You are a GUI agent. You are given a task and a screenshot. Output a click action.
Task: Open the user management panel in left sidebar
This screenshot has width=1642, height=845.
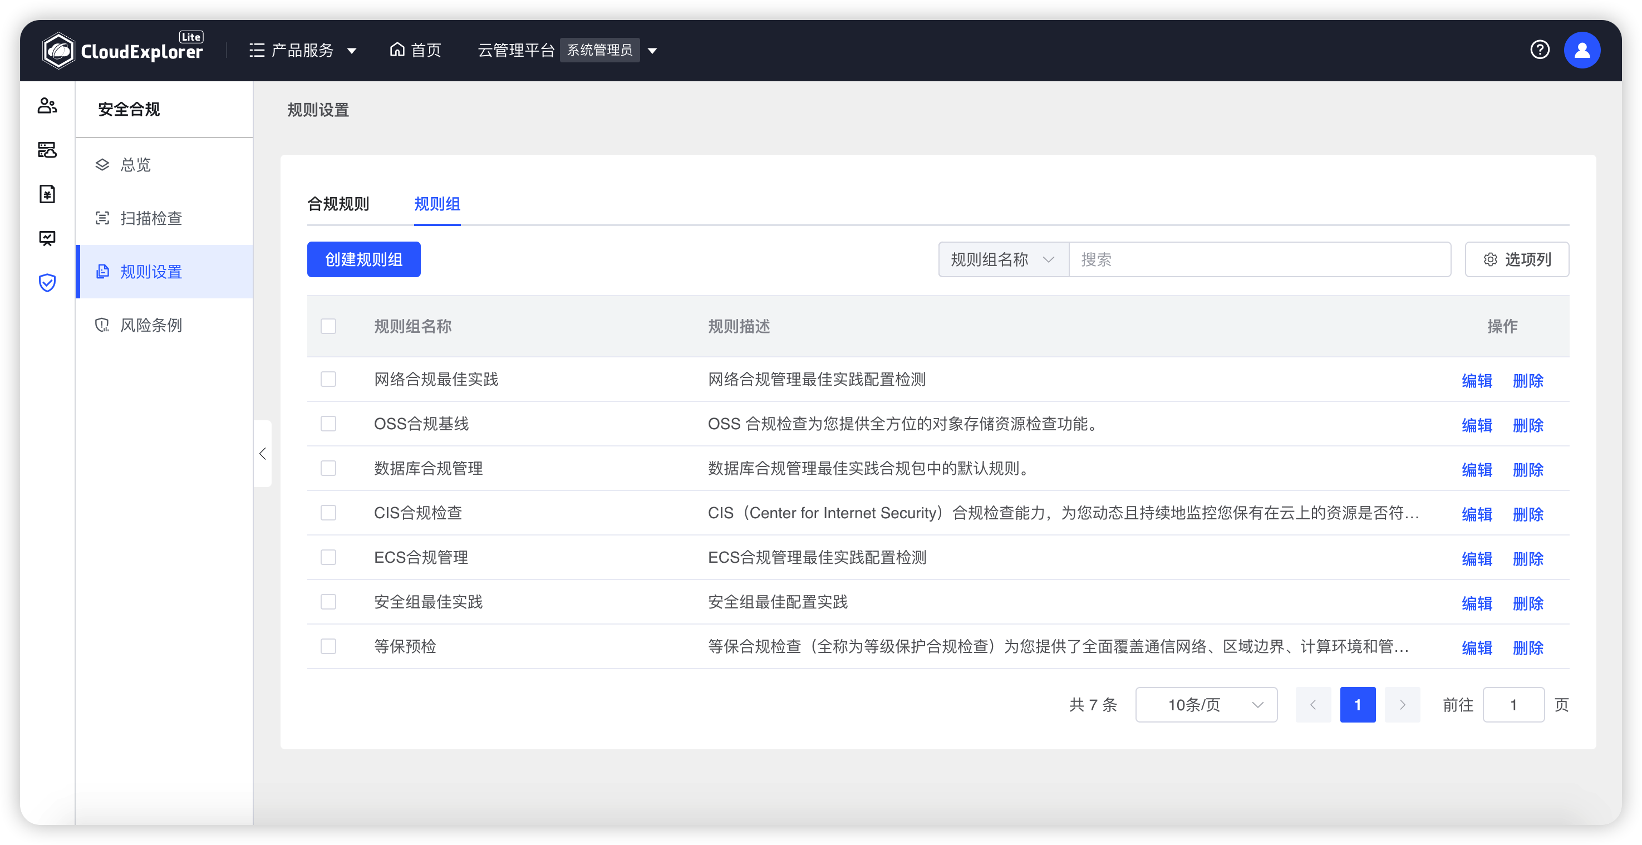point(47,106)
